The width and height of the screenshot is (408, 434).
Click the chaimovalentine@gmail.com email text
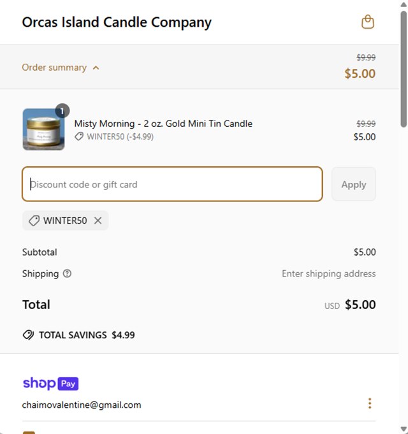(82, 405)
